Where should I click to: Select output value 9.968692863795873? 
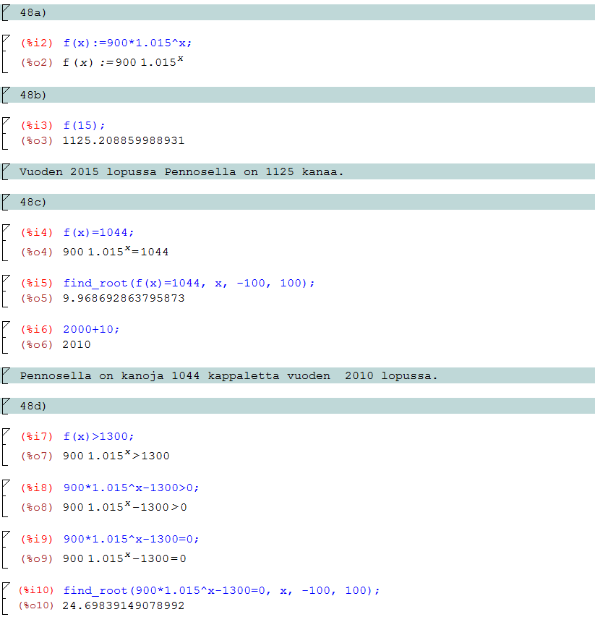point(124,298)
